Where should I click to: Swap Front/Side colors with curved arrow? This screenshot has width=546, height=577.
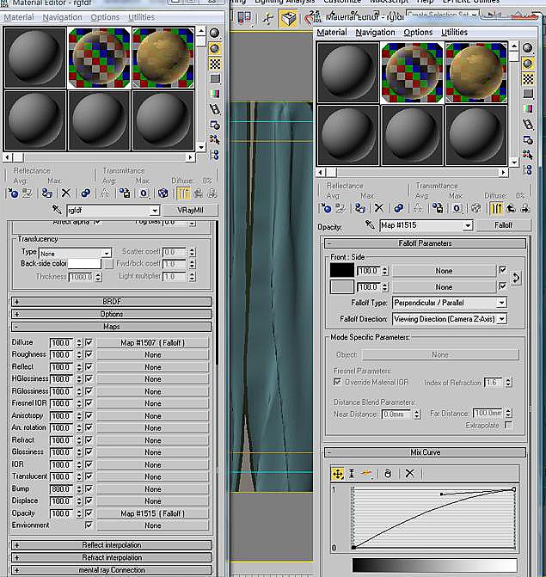pyautogui.click(x=516, y=278)
